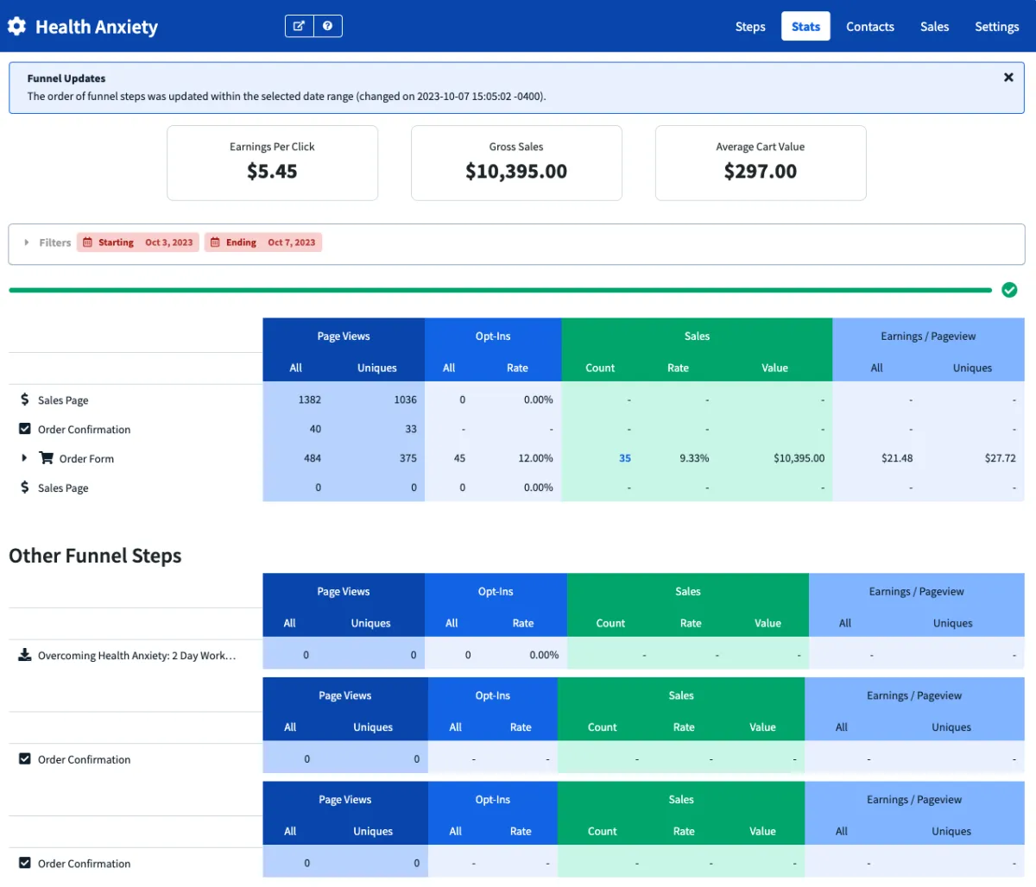1036x887 pixels.
Task: Click the gear icon beside Health Anxiety
Action: 16,27
